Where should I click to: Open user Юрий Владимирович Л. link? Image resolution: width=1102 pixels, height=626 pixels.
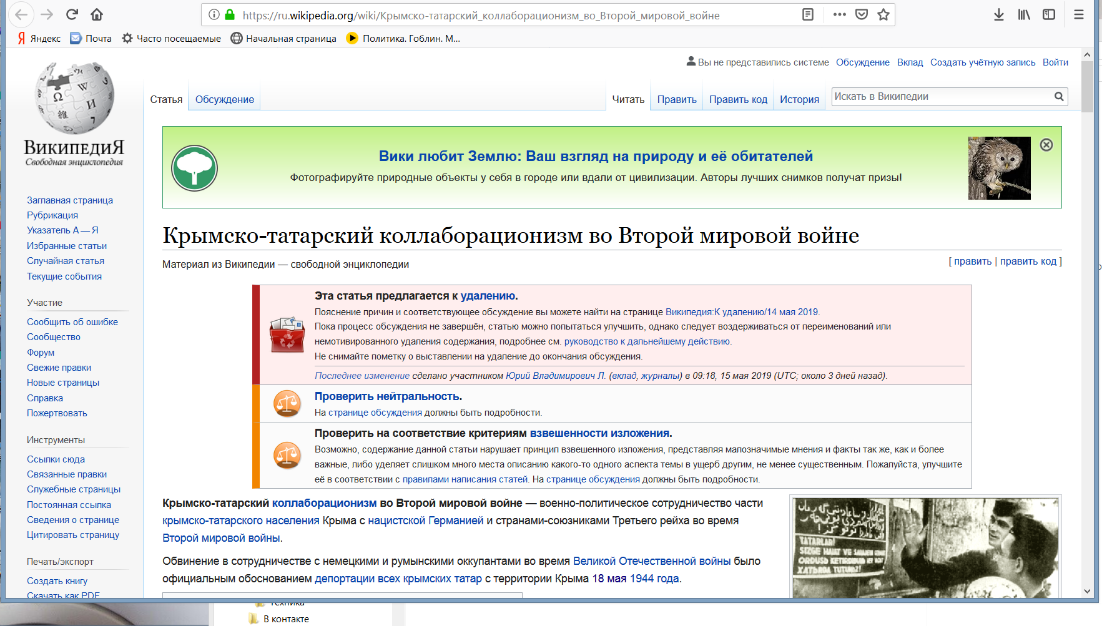555,376
